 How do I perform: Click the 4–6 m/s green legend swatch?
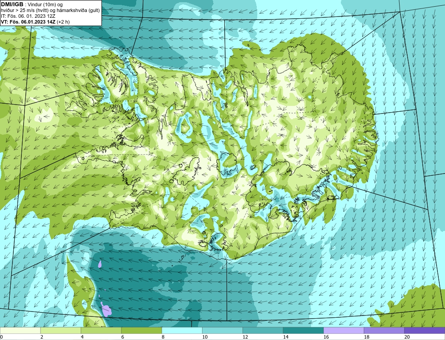pyautogui.click(x=101, y=331)
